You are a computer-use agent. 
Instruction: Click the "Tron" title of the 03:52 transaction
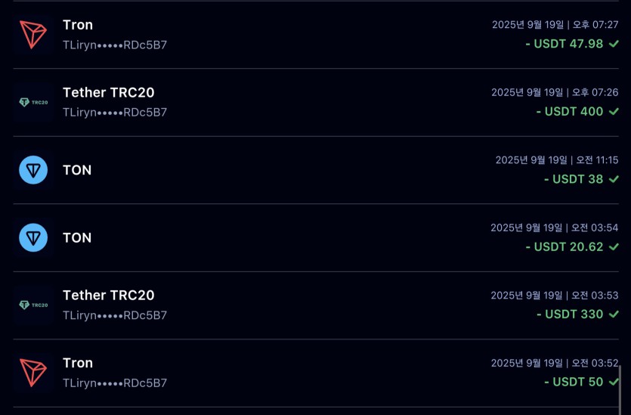(78, 363)
